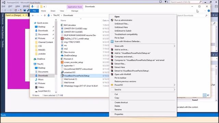The image size is (219, 123).
Task: Click the Search Downloads field
Action: pyautogui.click(x=192, y=15)
